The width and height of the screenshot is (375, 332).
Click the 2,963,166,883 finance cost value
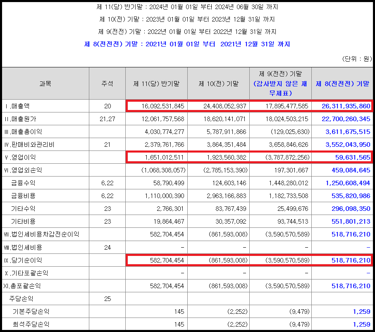226,196
